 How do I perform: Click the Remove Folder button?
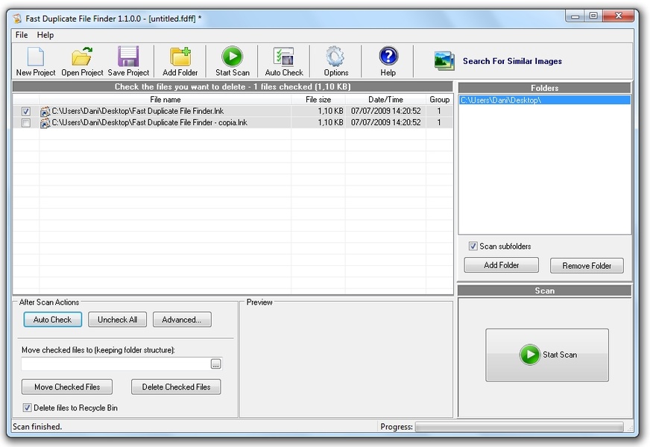(x=587, y=265)
